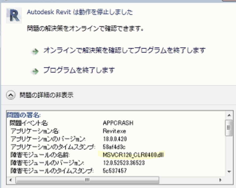Select the APPCRASH event name value
The width and height of the screenshot is (236, 188).
tap(118, 123)
